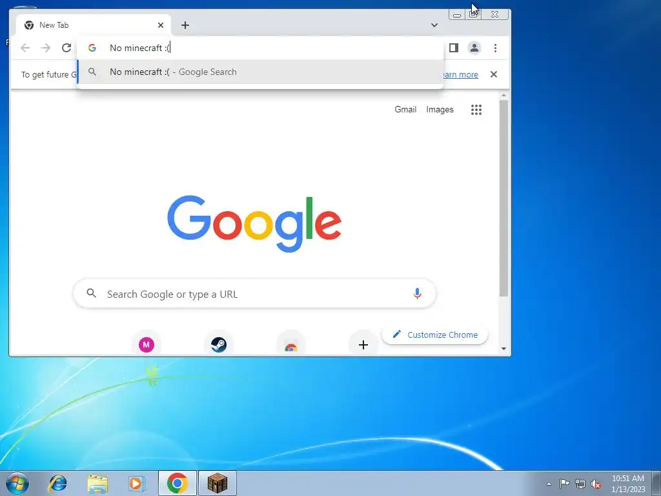The image size is (661, 496).
Task: Open the 'M' shortcut tile
Action: pyautogui.click(x=147, y=345)
